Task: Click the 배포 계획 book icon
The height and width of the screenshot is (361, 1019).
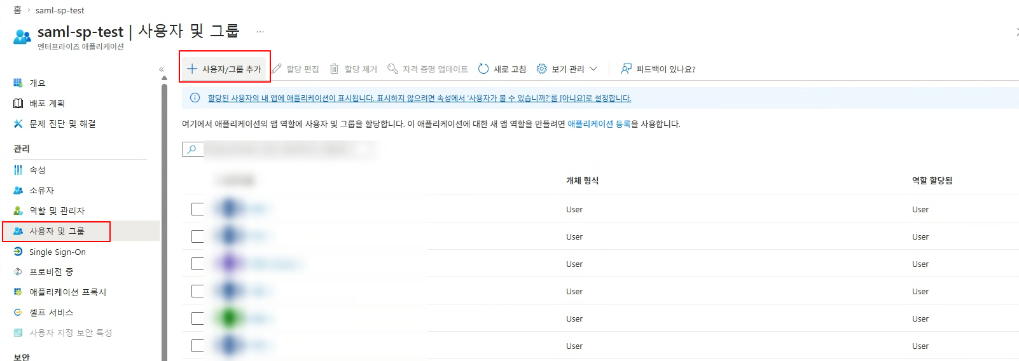Action: pyautogui.click(x=18, y=103)
